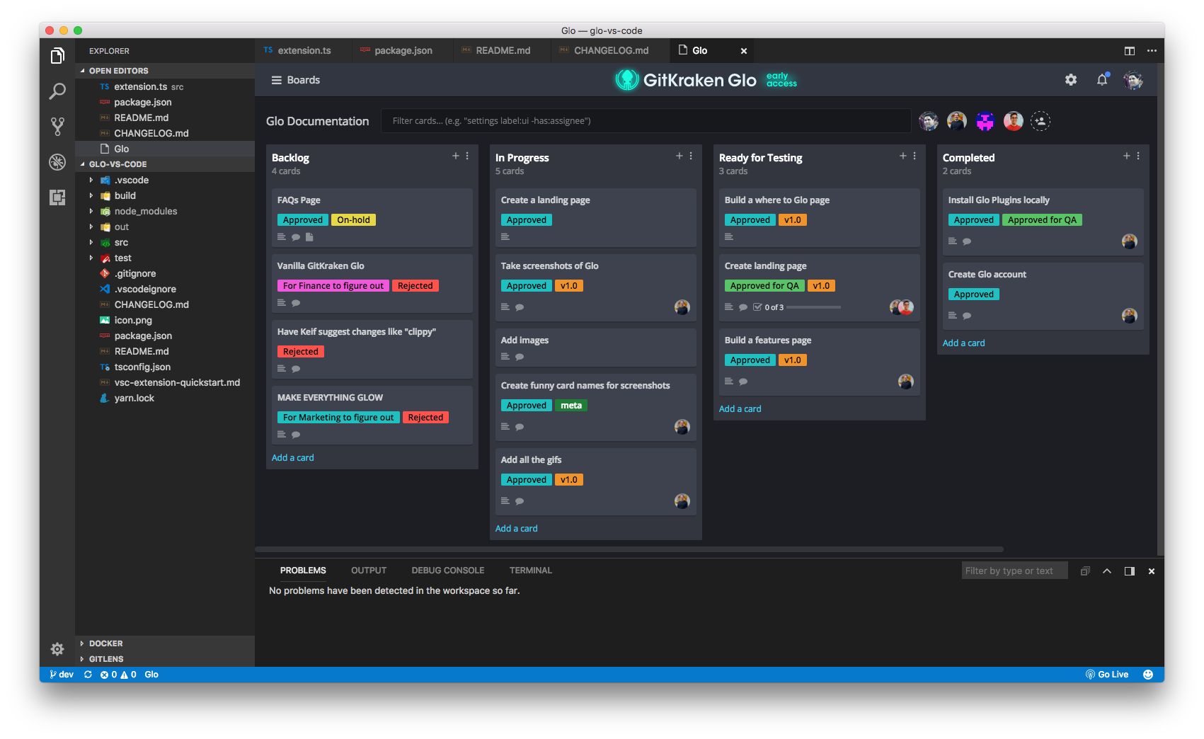Viewport: 1204px width, 739px height.
Task: Expand the node_modules folder
Action: click(x=91, y=211)
